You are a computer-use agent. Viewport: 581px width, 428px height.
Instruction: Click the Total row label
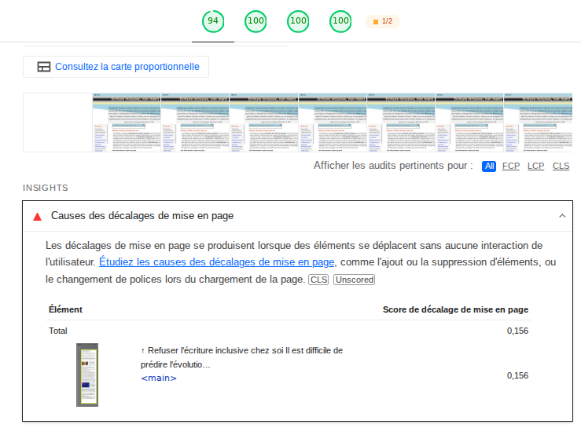click(x=58, y=331)
